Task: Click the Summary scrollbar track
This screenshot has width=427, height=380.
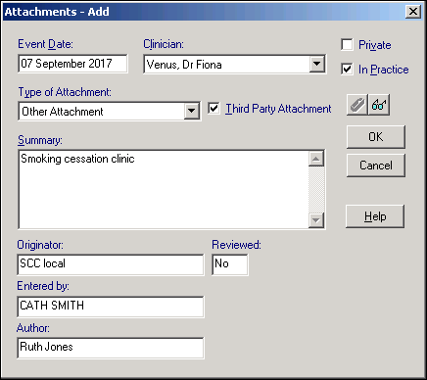Action: 316,189
